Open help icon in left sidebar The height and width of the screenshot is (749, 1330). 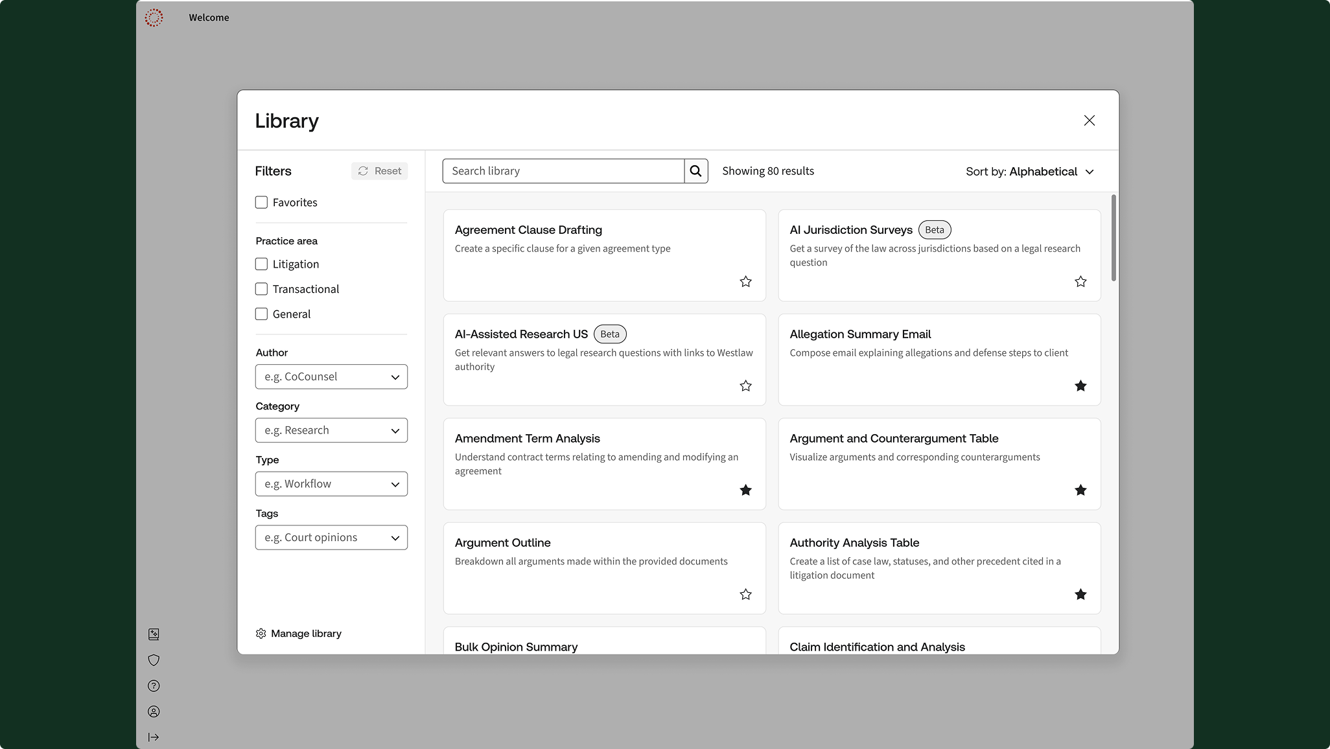(154, 686)
